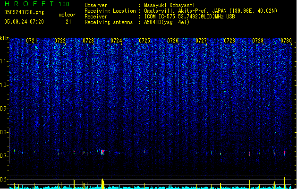Click the kHz axis unit label
Image resolution: width=297 pixels, height=189 pixels.
point(4,38)
